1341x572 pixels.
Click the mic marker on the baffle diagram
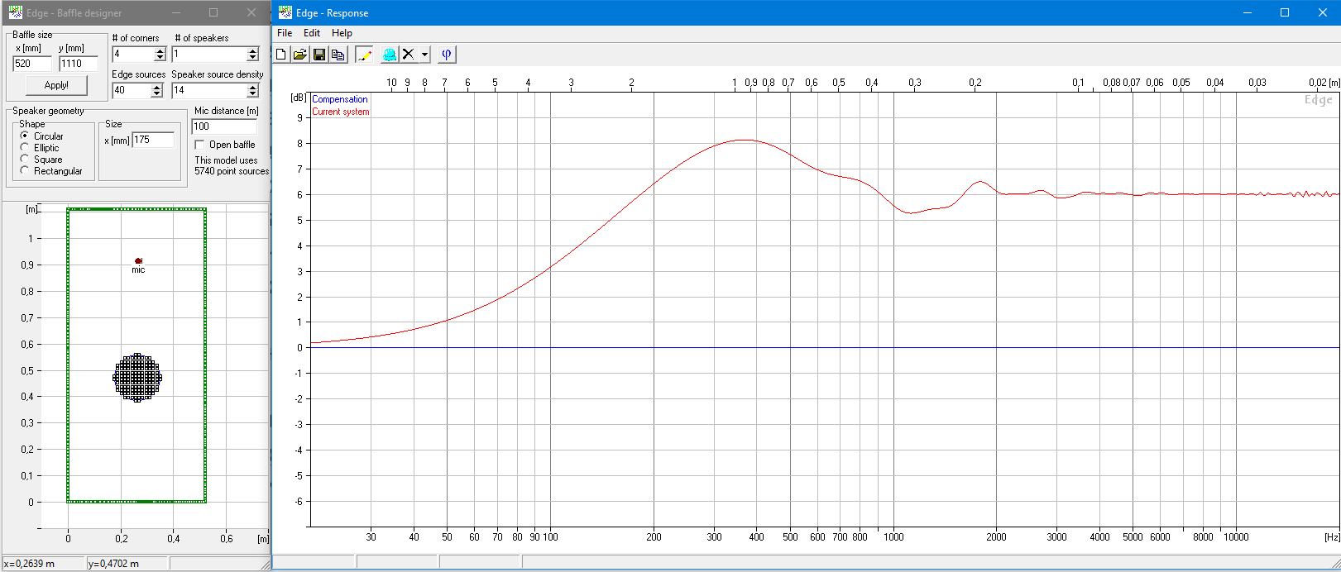pos(138,261)
